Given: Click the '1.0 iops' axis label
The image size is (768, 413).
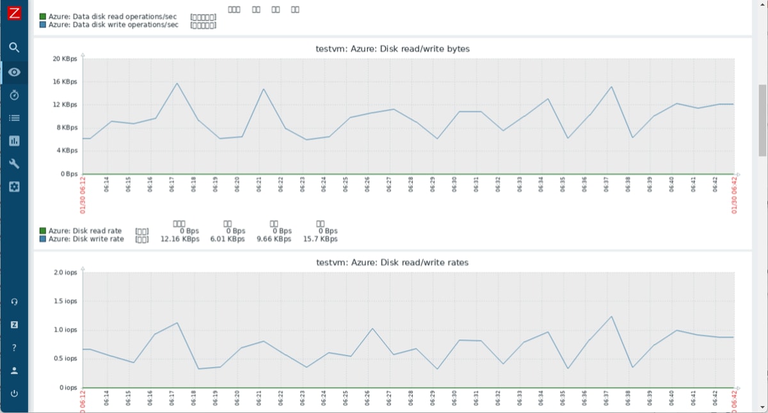Looking at the screenshot, I should tap(67, 330).
